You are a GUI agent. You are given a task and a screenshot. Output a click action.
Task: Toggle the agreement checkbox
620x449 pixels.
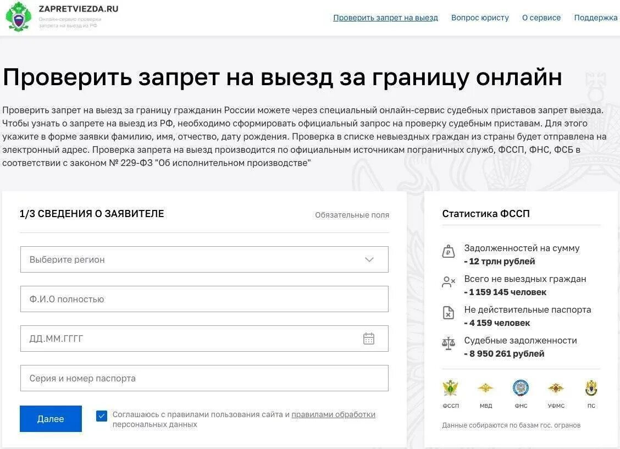[x=102, y=416]
